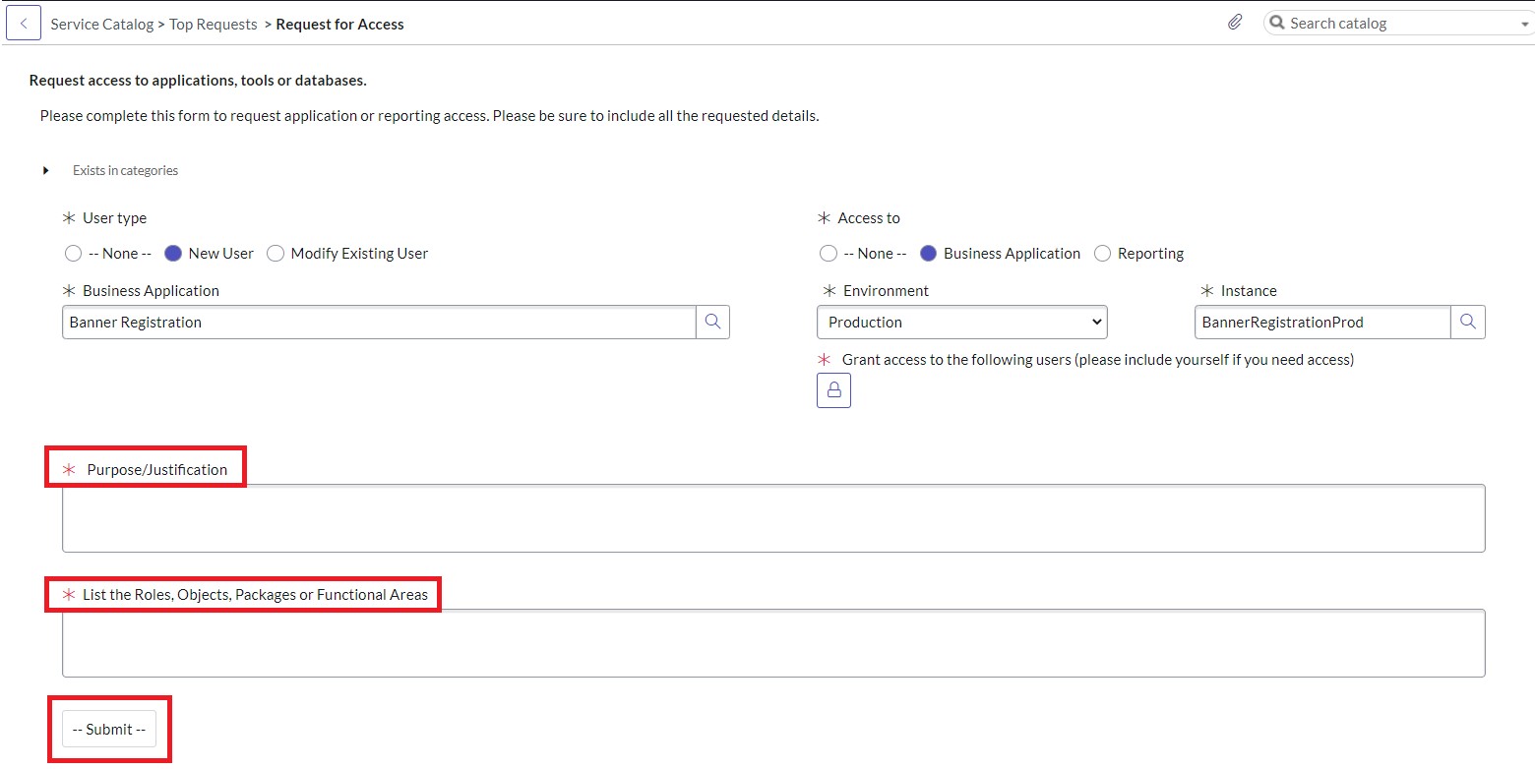Navigate to Service Catalog breadcrumb
Screen dimensions: 1535x769
tap(101, 23)
